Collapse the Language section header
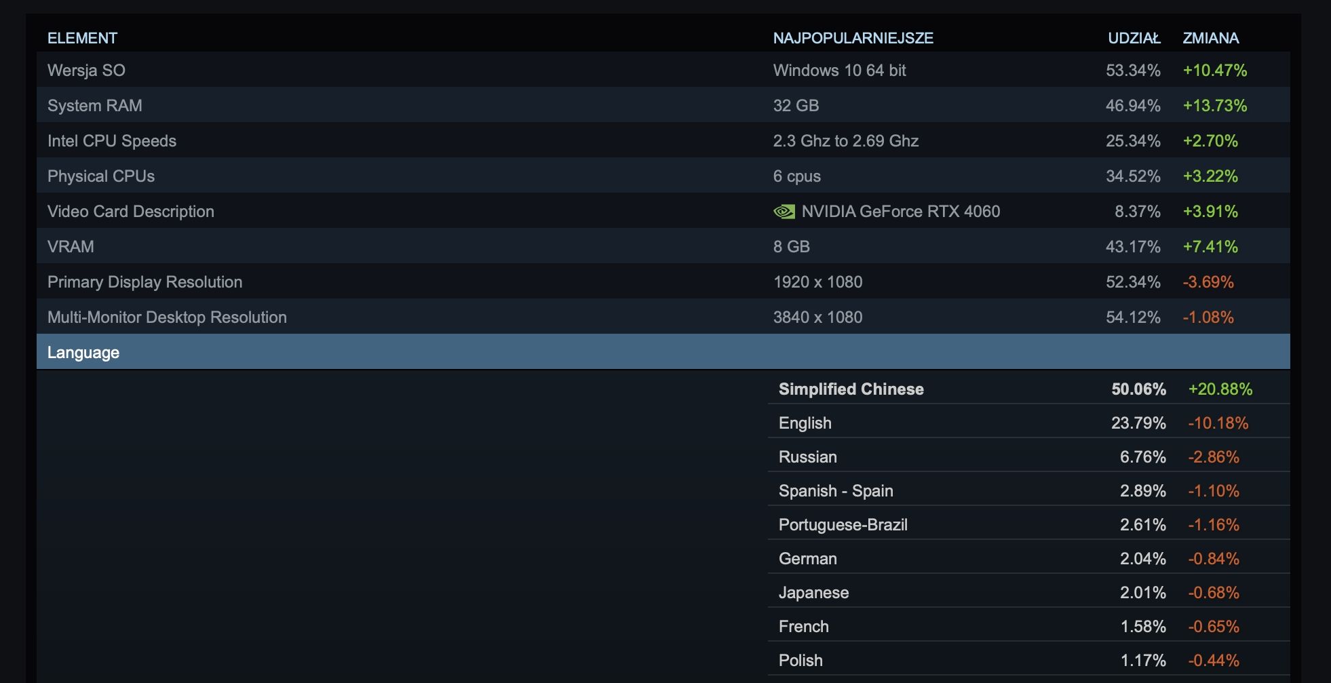 click(83, 353)
